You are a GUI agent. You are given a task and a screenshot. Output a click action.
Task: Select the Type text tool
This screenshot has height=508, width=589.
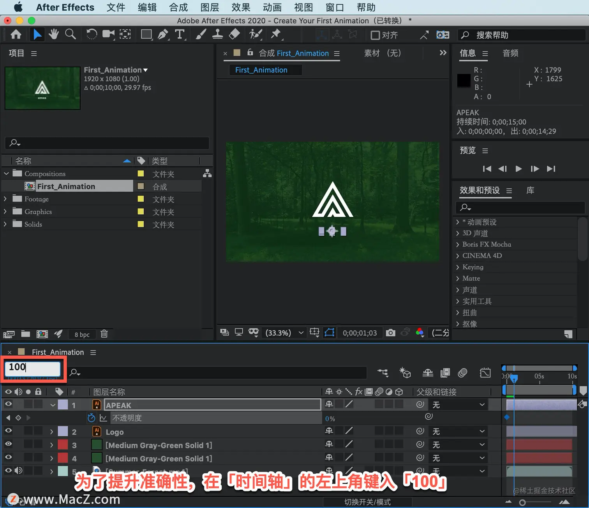coord(180,35)
